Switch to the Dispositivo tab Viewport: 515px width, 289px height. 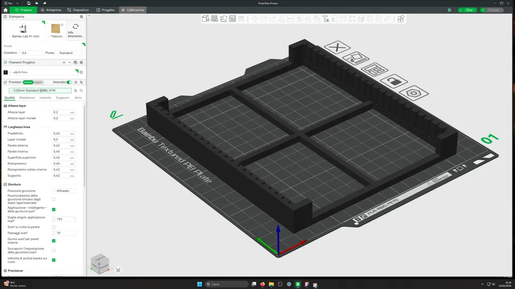coord(78,10)
